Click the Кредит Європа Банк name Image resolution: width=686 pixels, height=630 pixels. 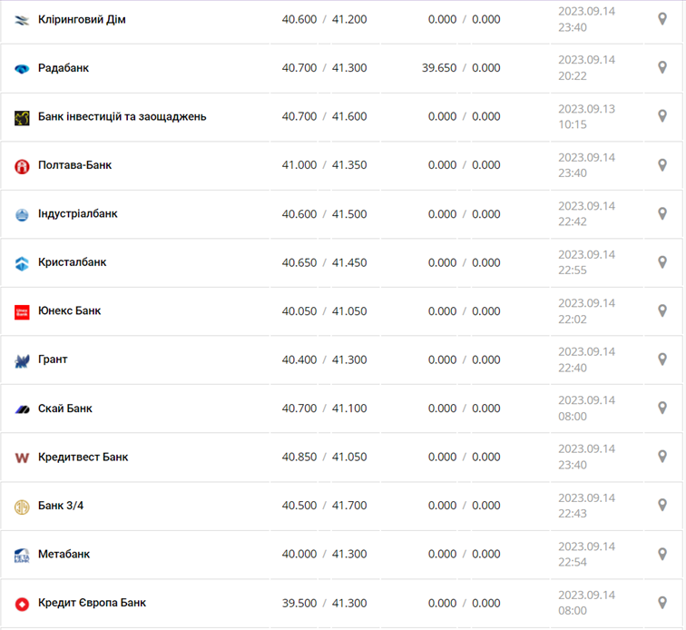point(92,603)
